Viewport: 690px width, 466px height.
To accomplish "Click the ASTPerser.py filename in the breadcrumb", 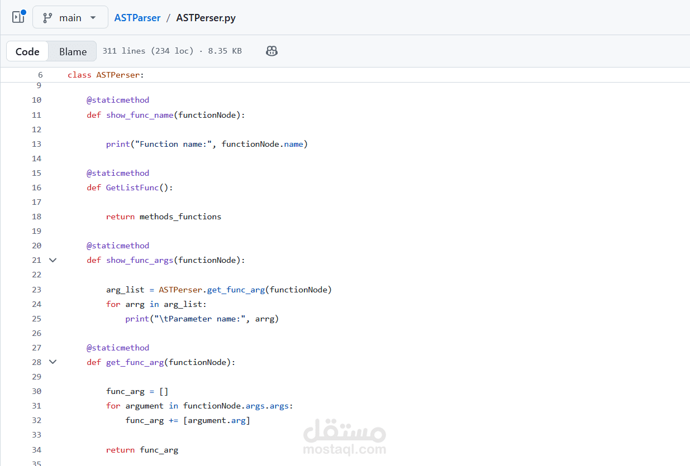I will coord(206,17).
